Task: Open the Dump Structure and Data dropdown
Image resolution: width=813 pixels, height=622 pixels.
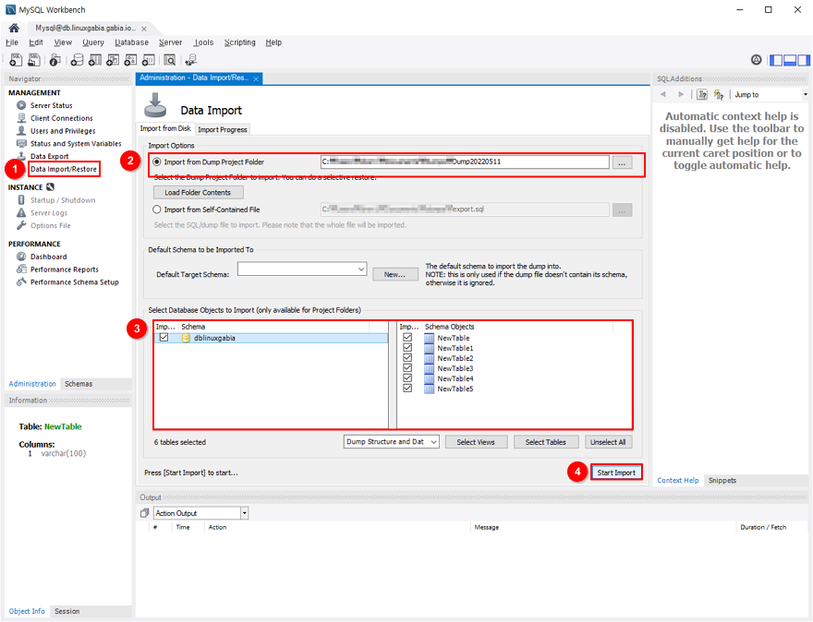Action: (x=392, y=442)
